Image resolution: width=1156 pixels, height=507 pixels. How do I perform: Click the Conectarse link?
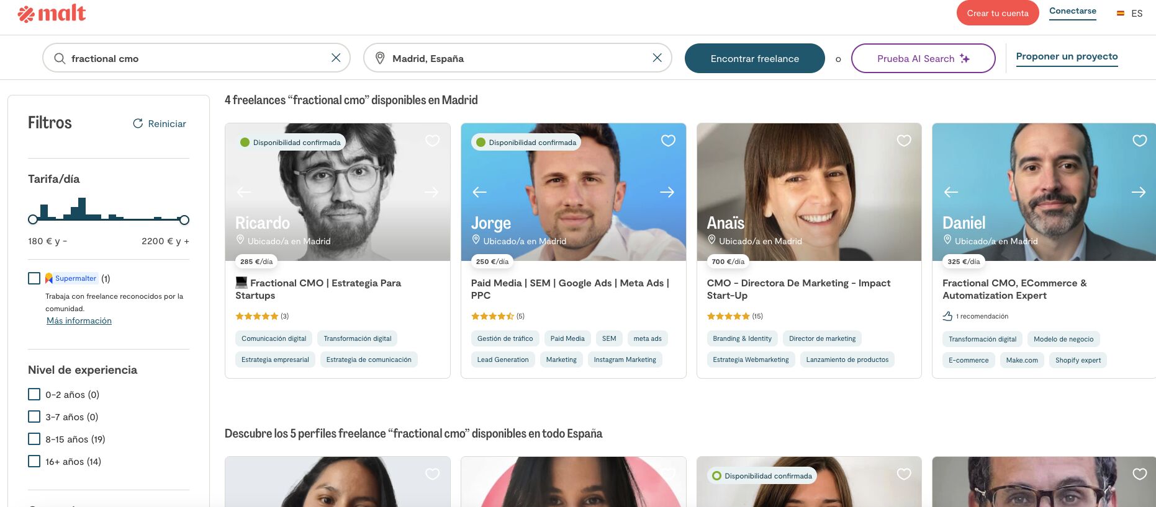tap(1073, 11)
